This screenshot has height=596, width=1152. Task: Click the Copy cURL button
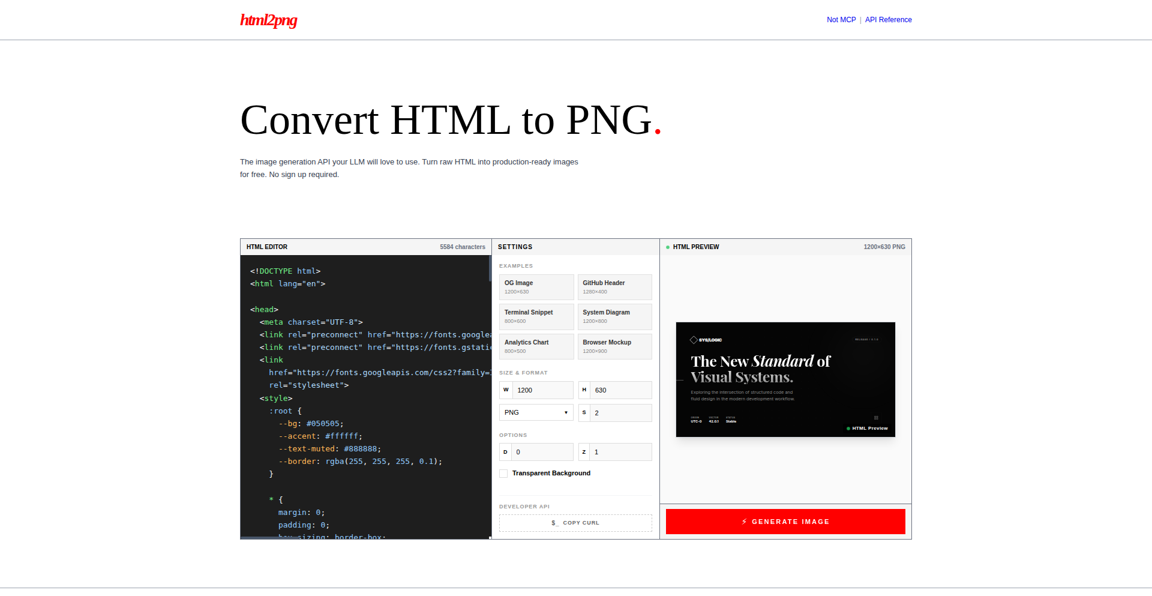[x=575, y=523]
